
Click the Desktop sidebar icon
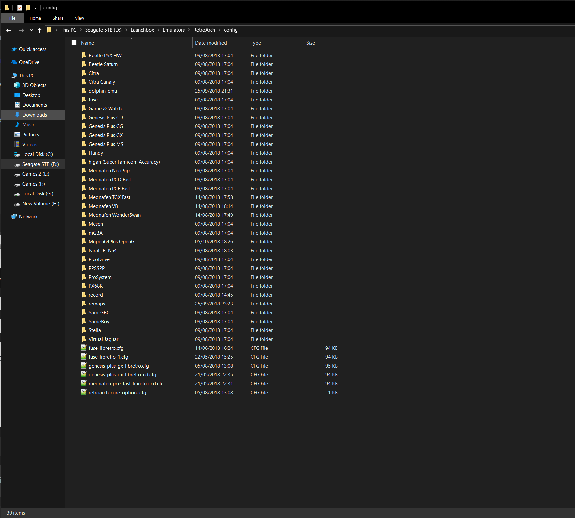[17, 95]
